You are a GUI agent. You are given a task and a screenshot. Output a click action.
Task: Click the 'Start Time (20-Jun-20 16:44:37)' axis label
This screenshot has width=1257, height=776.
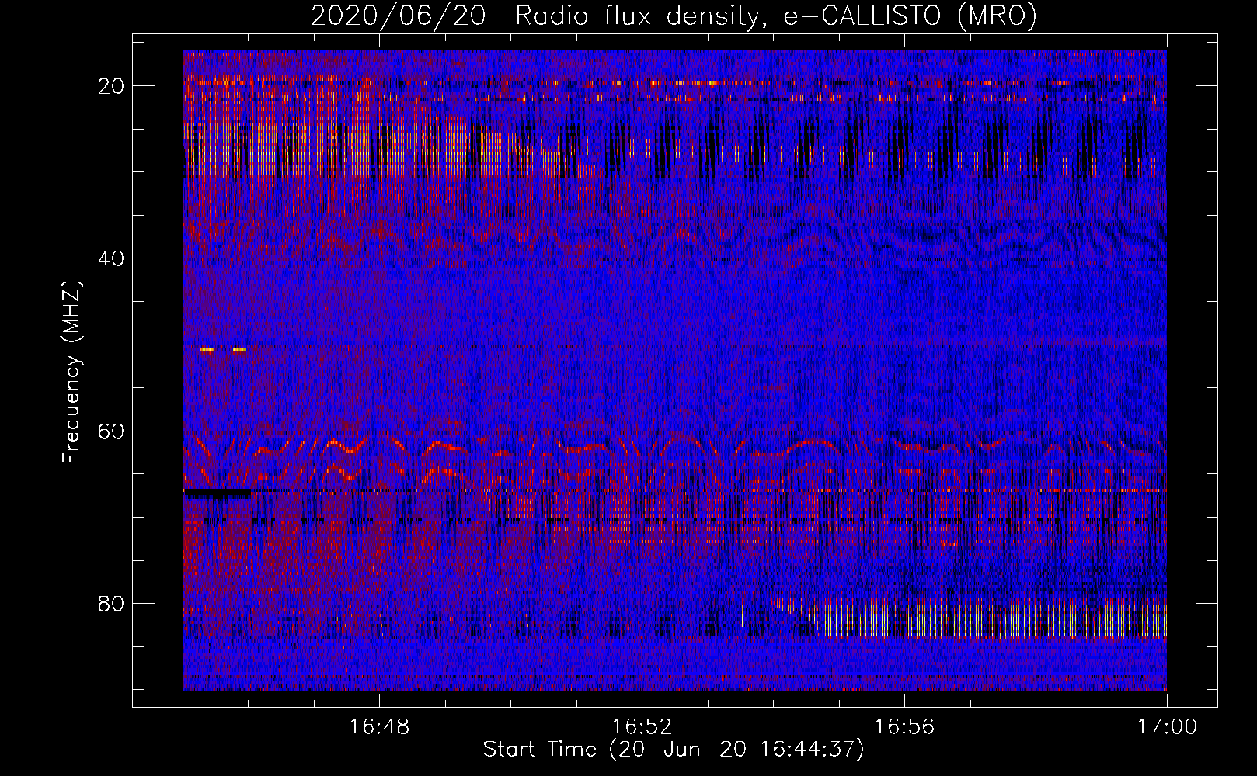coord(674,750)
